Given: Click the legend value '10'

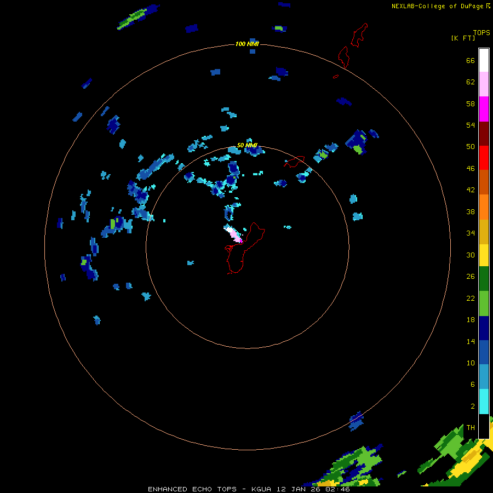Looking at the screenshot, I should point(471,363).
